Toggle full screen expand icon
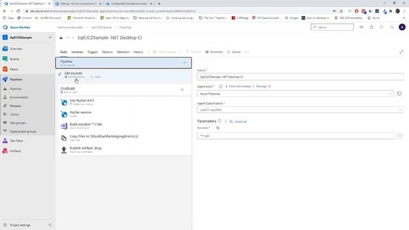Image resolution: width=409 pixels, height=230 pixels. 401,52
